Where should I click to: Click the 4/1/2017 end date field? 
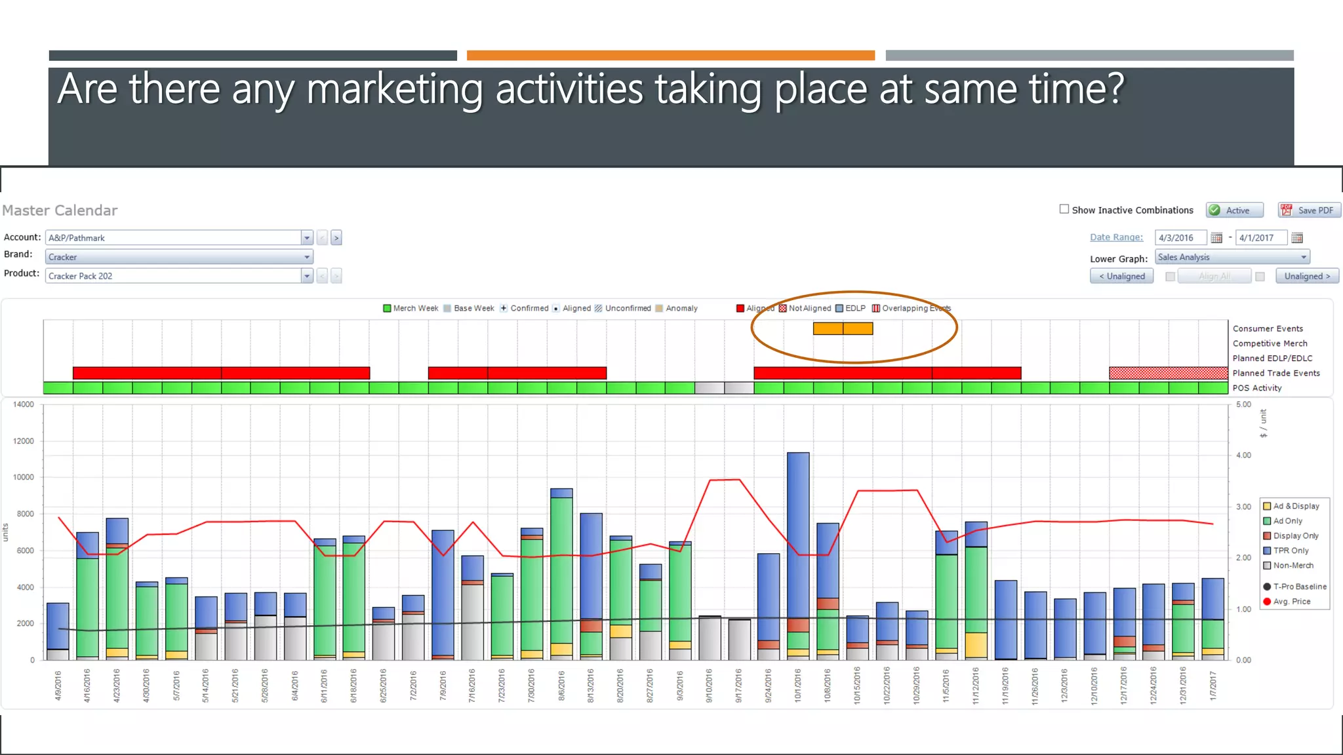coord(1260,238)
